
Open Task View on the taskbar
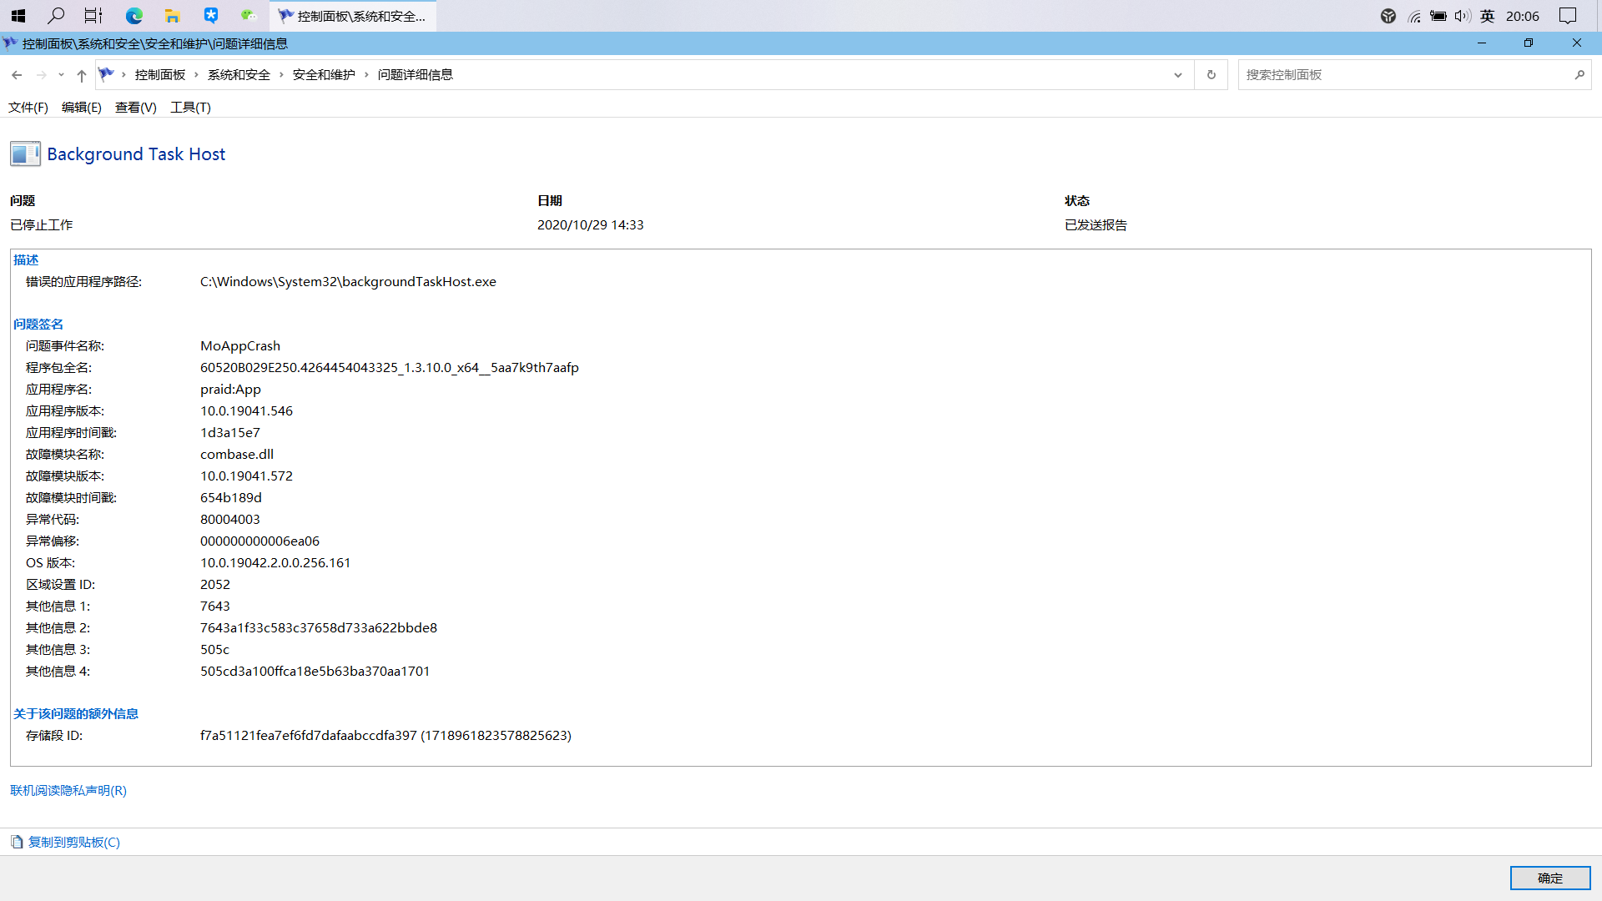93,15
